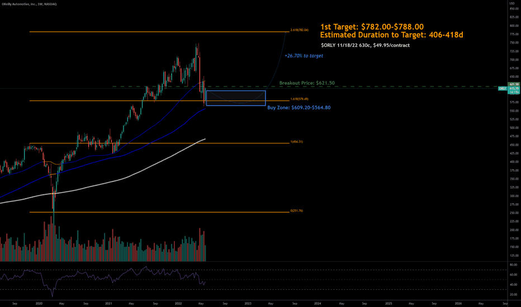Screen dimensions: 521x307
Task: Click the 0(251.76) Fibonacci label
Action: (x=297, y=211)
